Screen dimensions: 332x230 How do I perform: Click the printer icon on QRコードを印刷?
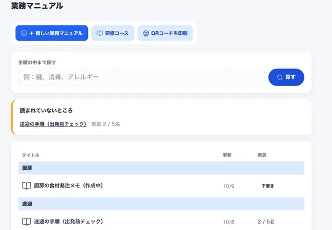click(146, 33)
